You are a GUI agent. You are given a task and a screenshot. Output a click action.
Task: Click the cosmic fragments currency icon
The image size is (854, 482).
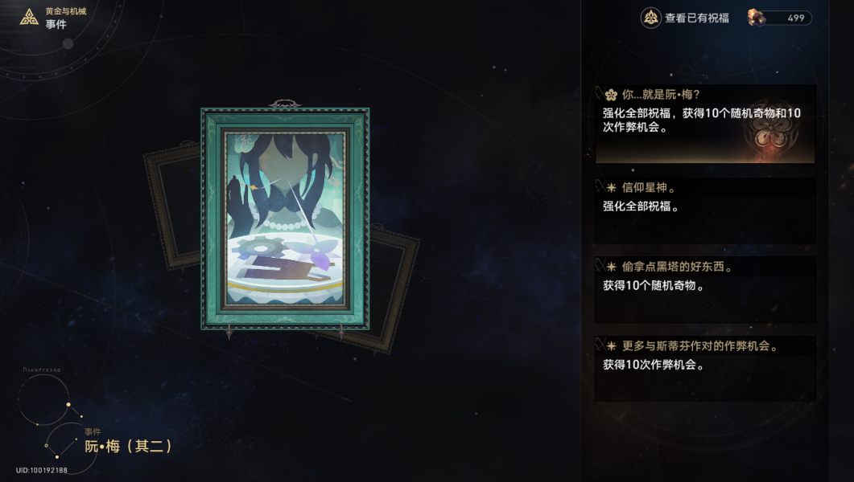(757, 18)
